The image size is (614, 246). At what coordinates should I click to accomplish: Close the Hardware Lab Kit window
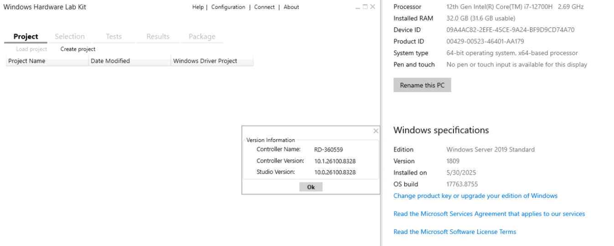click(x=373, y=7)
